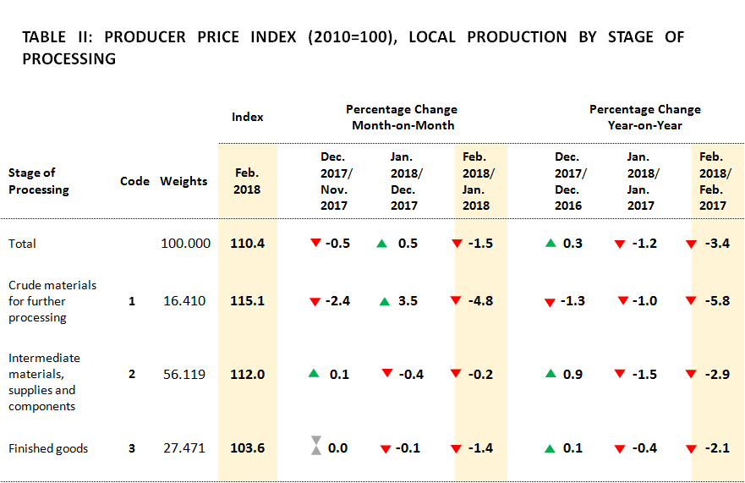745x483 pixels.
Task: Click the red down arrow beside Total -0.5
Action: tap(315, 244)
